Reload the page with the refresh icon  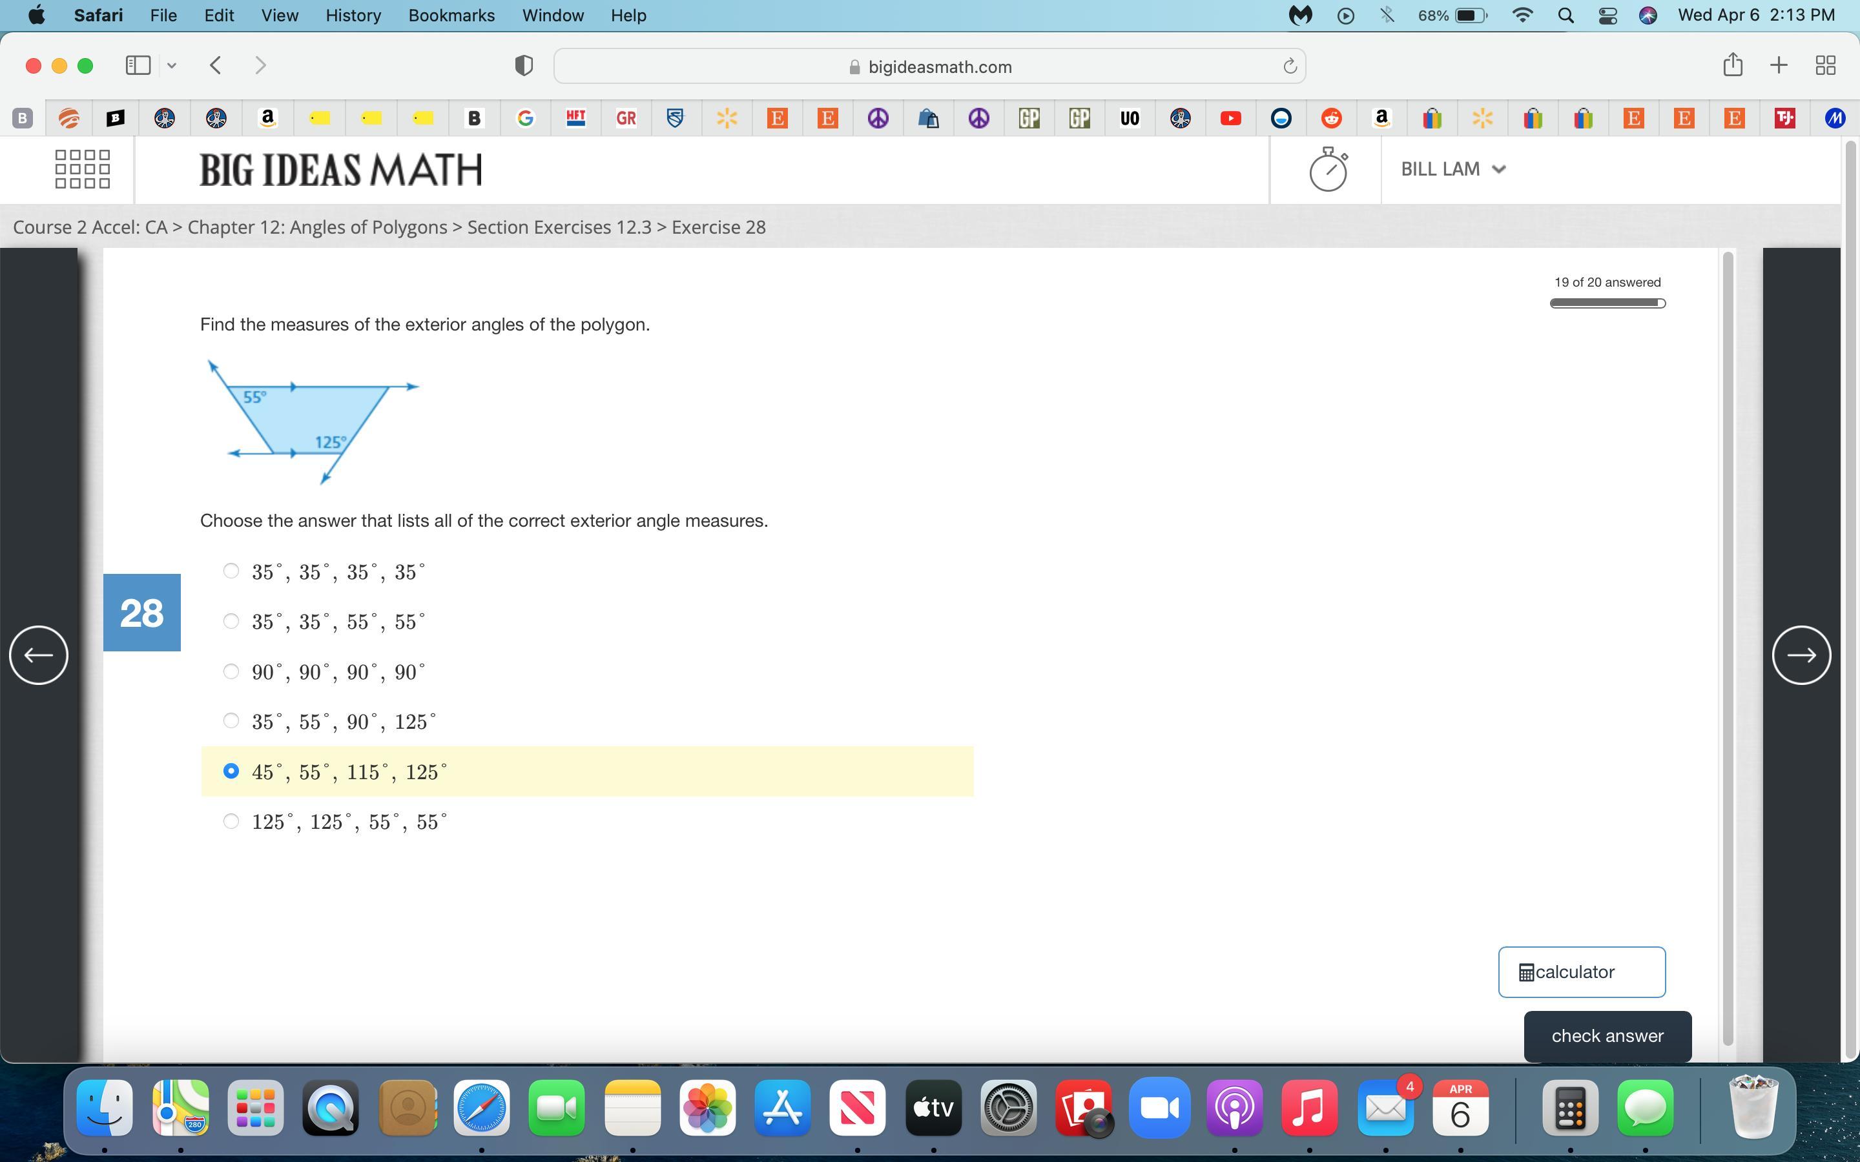tap(1290, 67)
